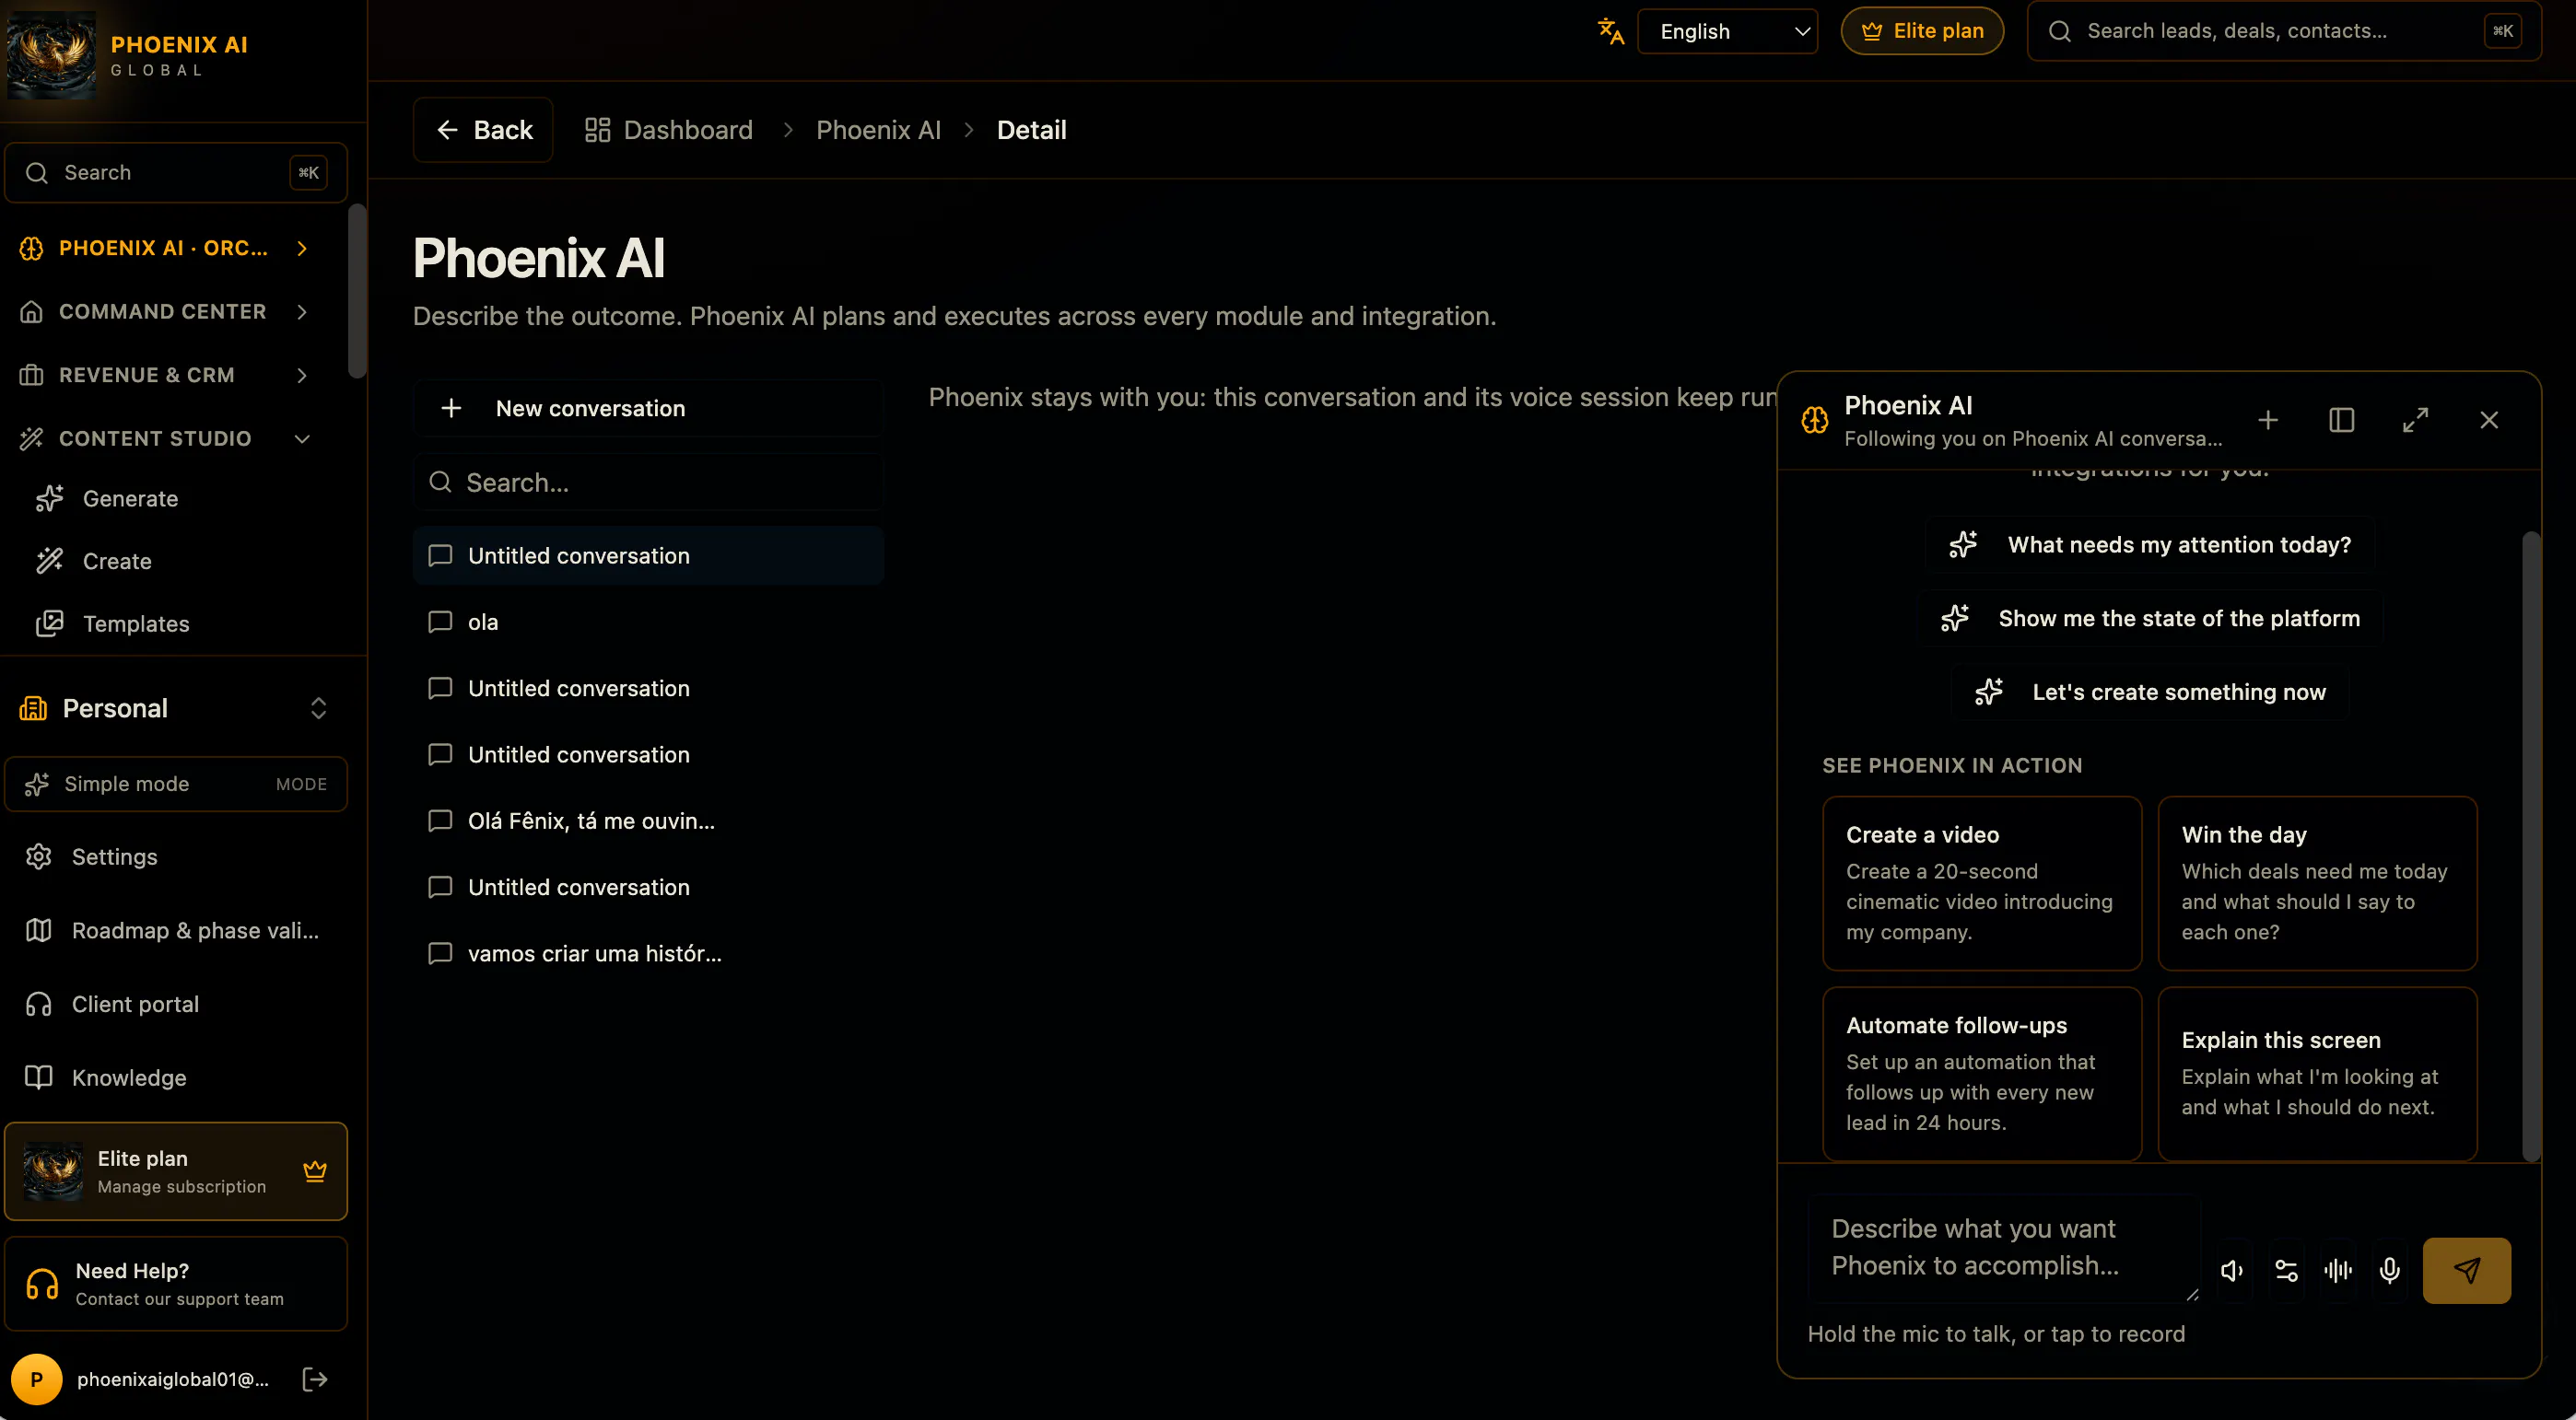Click the Phoenix AI panel scrollbar
Viewport: 2576px width, 1420px height.
click(2531, 845)
